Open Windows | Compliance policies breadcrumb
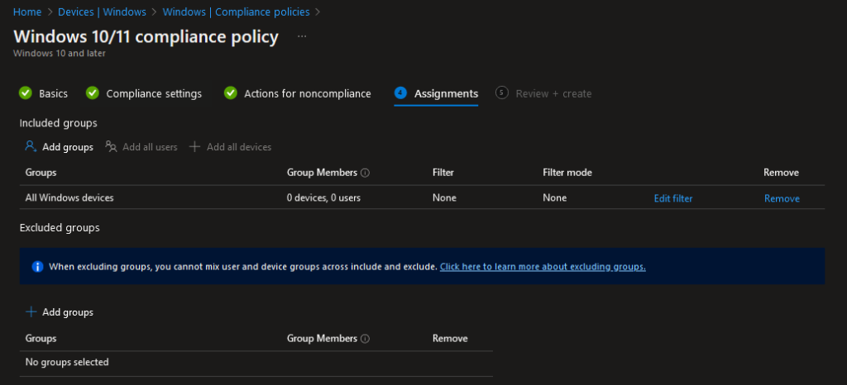The height and width of the screenshot is (385, 847). 236,12
